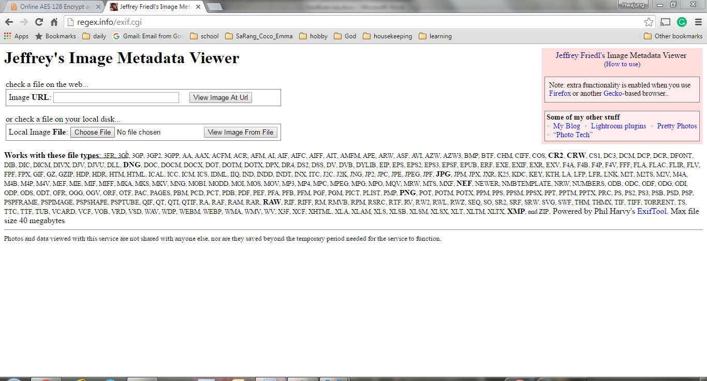Open the Photo Tech link
The width and height of the screenshot is (707, 381).
coord(572,135)
